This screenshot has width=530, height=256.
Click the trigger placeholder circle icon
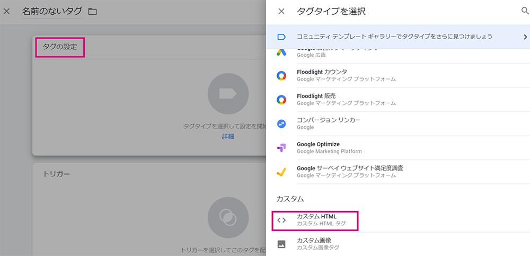[228, 216]
